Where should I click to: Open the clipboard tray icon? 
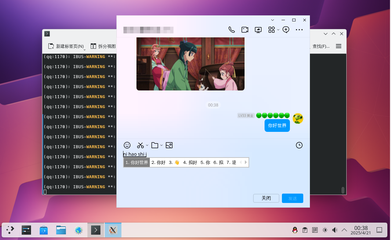[305, 230]
